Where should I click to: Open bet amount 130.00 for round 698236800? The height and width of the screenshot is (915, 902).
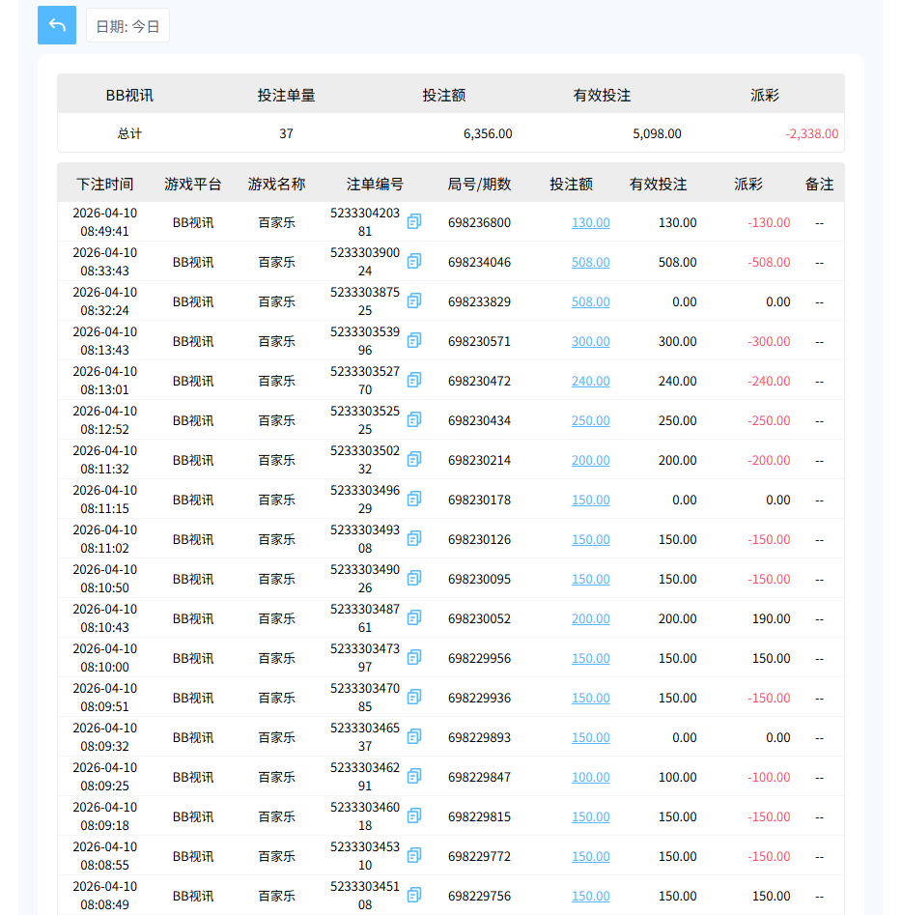pos(590,221)
